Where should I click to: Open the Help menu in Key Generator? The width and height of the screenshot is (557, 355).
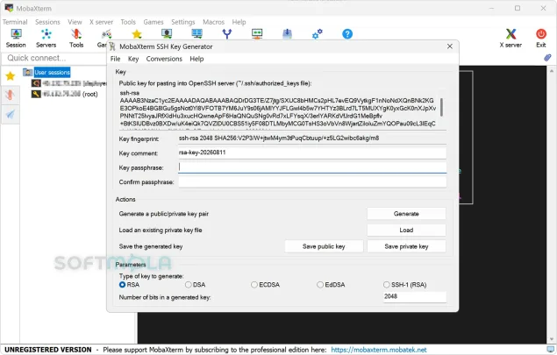196,59
